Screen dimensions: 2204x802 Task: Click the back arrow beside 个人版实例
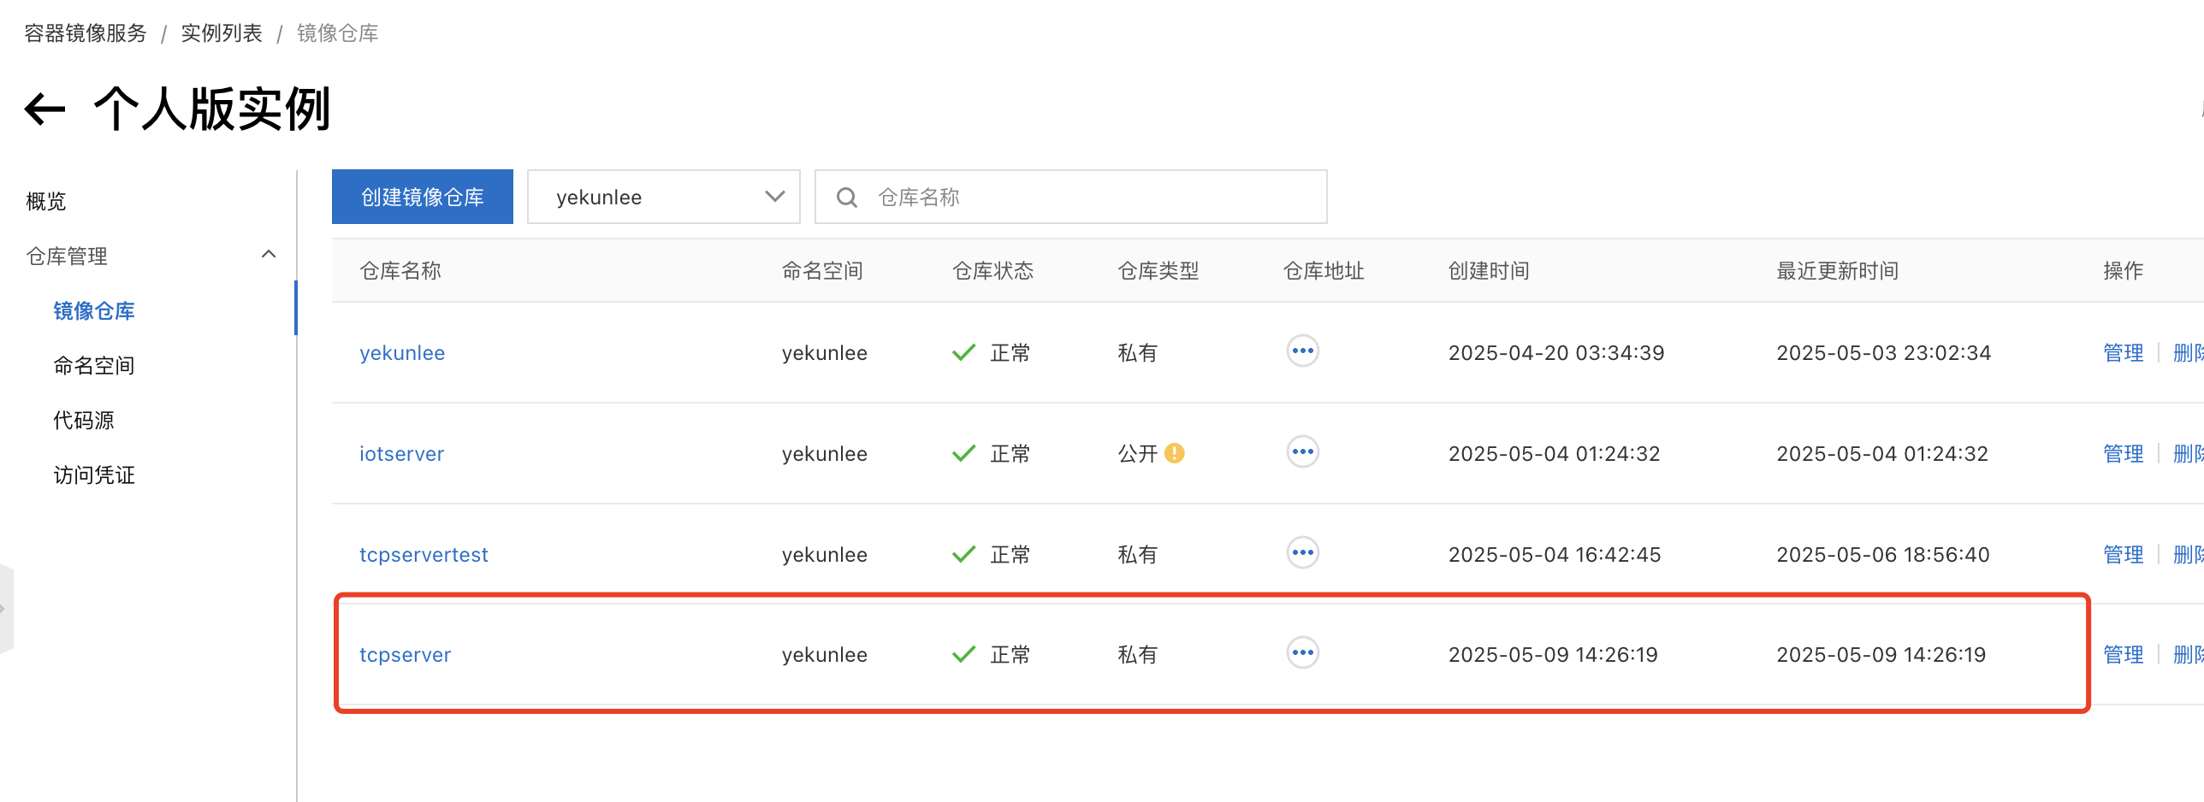[x=45, y=109]
